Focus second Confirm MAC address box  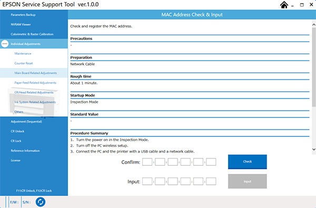pyautogui.click(x=160, y=162)
